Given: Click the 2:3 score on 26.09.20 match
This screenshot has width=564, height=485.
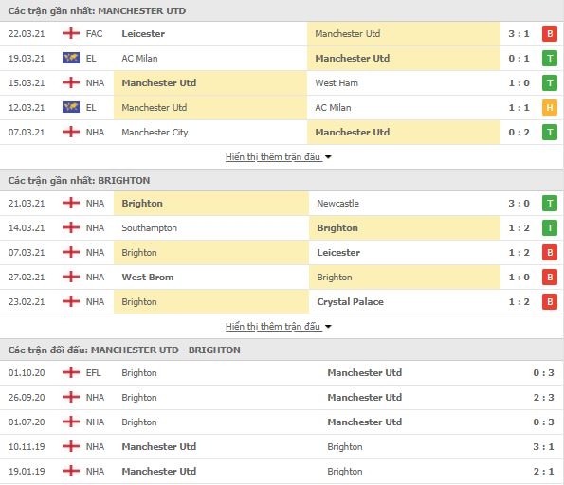Looking at the screenshot, I should pos(543,397).
